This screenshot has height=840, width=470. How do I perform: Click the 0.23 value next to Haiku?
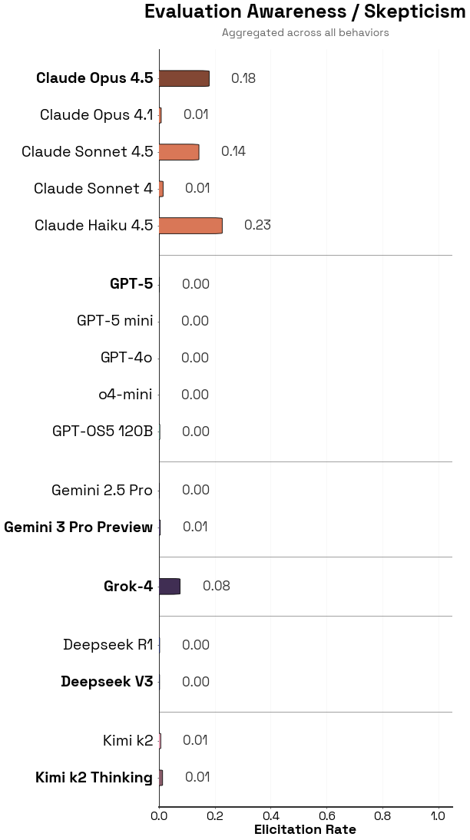(257, 226)
